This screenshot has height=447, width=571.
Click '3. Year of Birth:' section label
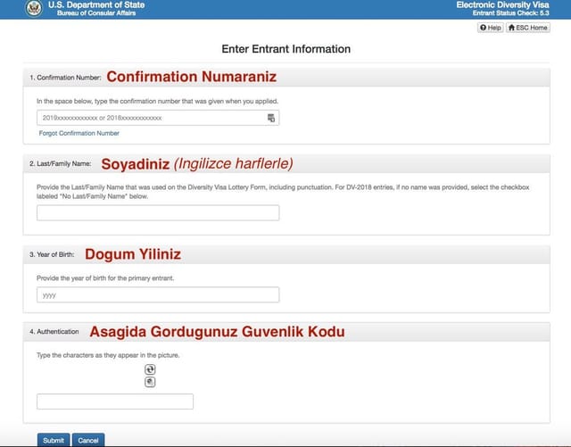pos(52,254)
